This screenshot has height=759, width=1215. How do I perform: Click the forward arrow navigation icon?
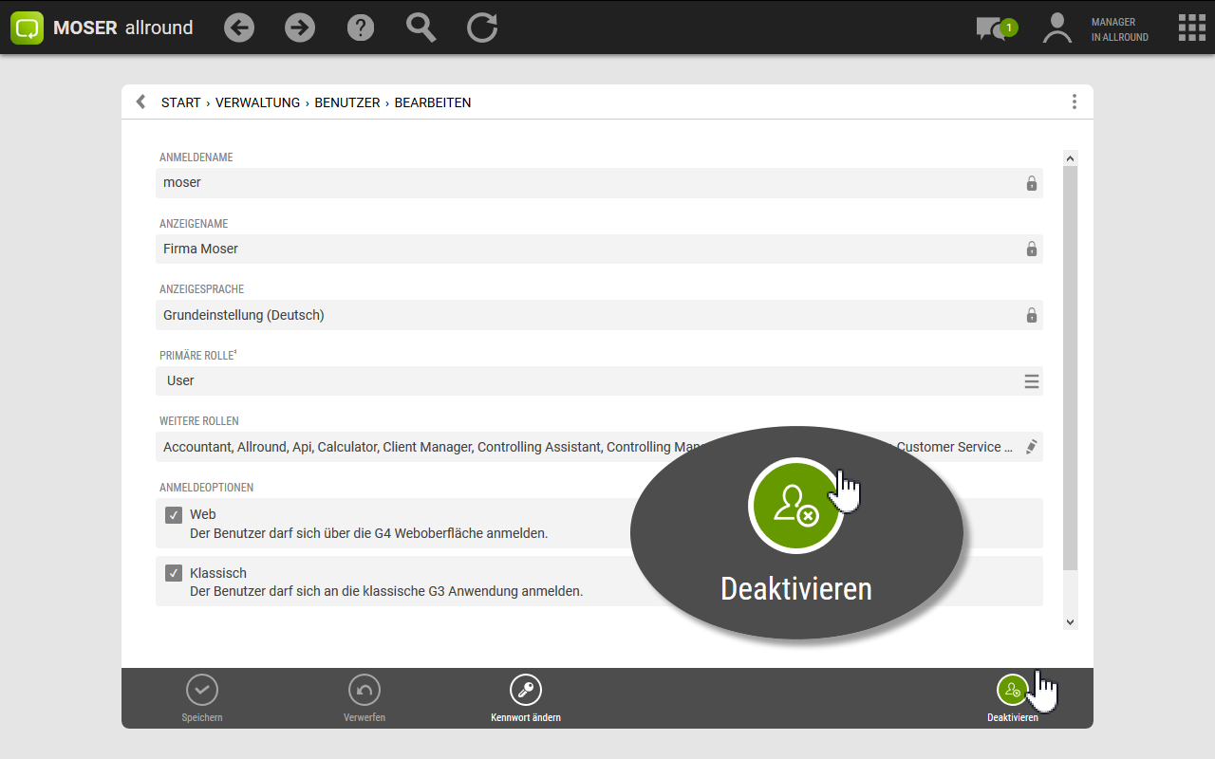point(300,28)
